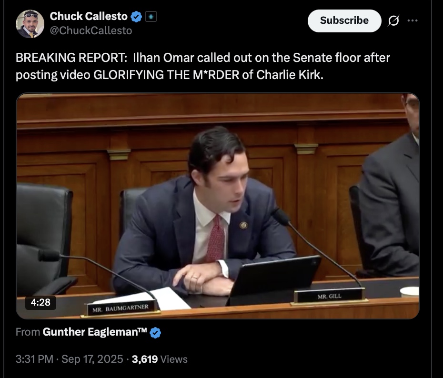This screenshot has width=443, height=378.
Task: Click the words 'Charlie Kirk' in the post
Action: pos(289,75)
